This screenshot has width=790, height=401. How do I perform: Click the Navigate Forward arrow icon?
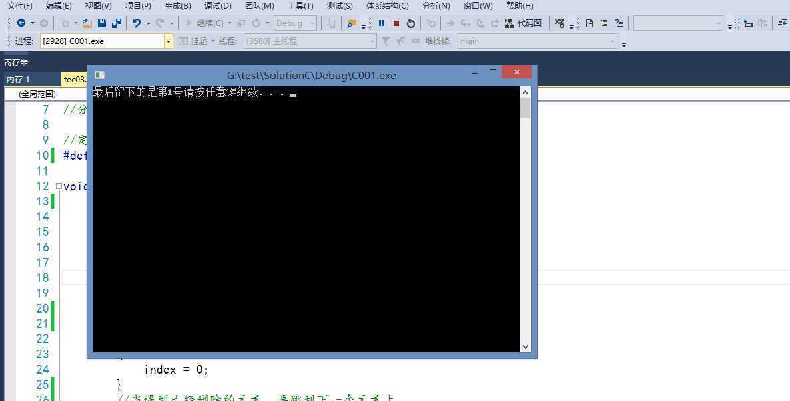[44, 23]
